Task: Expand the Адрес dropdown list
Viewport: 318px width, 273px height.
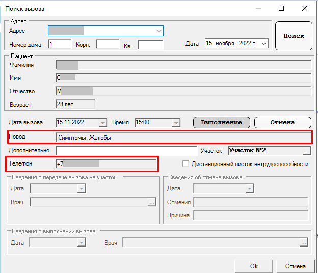Action: 159,31
